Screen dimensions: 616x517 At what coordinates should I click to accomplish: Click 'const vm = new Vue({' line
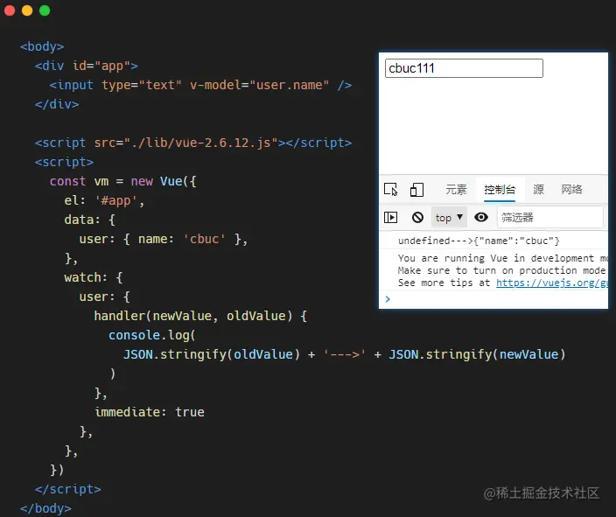(123, 181)
